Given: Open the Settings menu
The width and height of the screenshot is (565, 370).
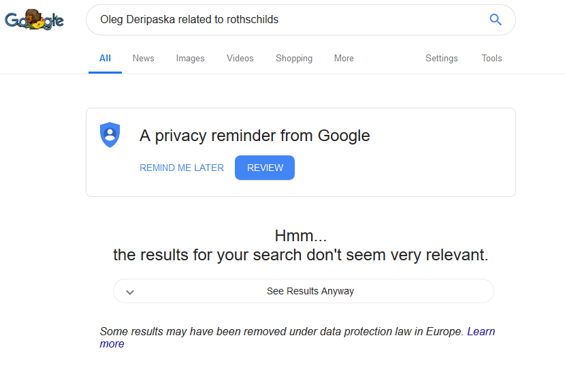Looking at the screenshot, I should [441, 59].
